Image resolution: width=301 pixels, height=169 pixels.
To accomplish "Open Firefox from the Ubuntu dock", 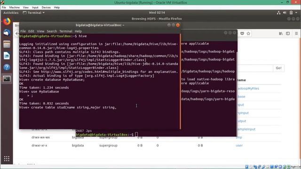I will point(7,21).
